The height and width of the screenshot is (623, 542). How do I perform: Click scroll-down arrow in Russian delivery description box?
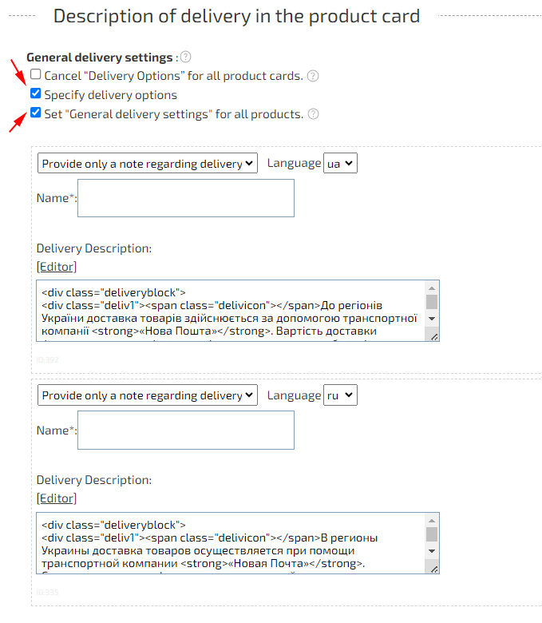(432, 551)
